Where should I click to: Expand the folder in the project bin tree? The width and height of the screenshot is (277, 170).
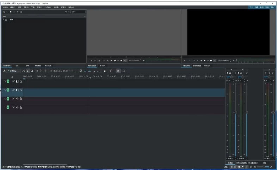coord(3,20)
